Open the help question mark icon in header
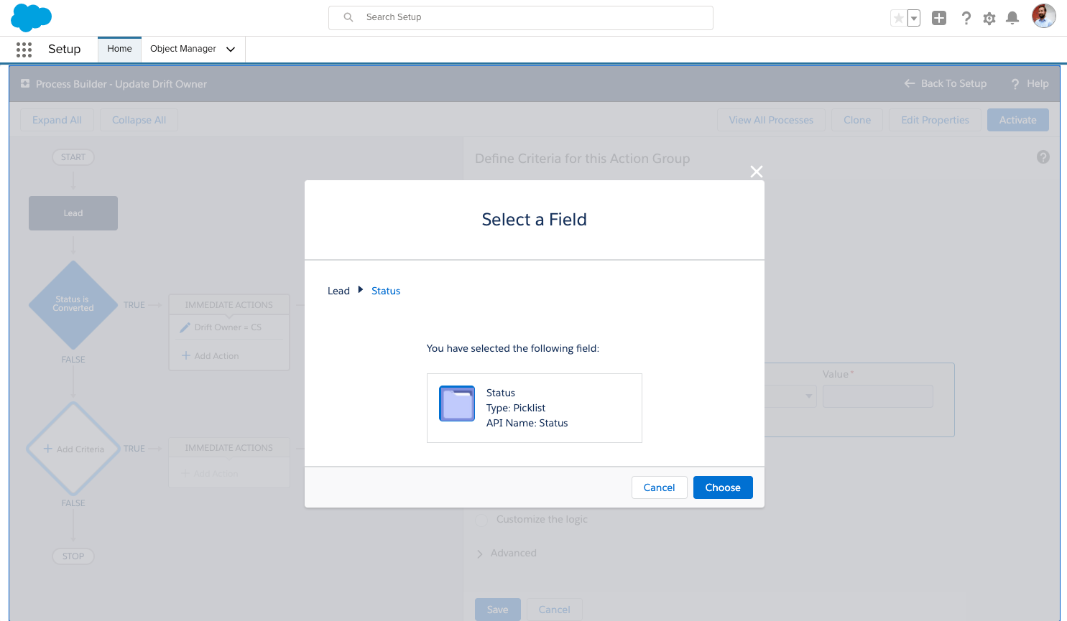The width and height of the screenshot is (1067, 621). point(966,18)
